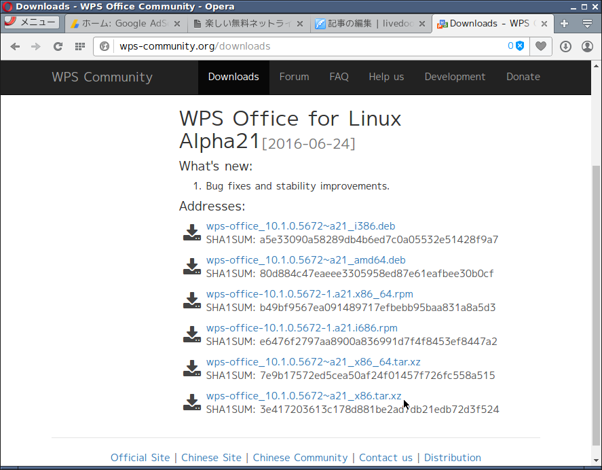The image size is (602, 470).
Task: Download wps-office_10.1.0.5672~a21_i386.deb link
Action: [301, 226]
